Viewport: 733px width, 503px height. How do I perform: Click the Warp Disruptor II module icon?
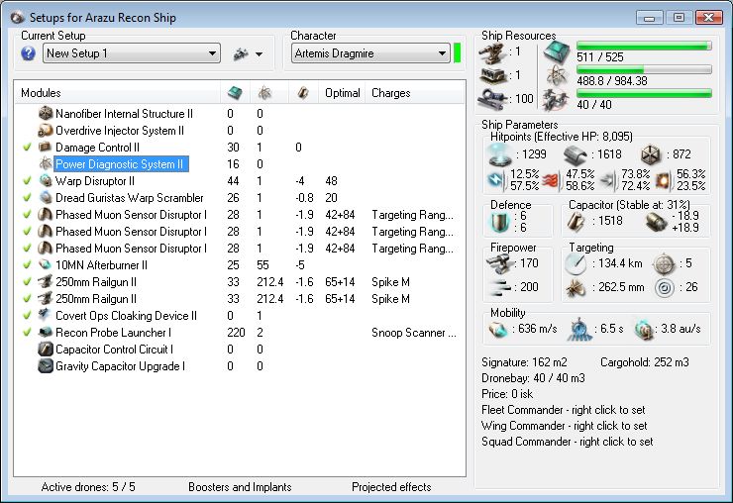click(46, 180)
